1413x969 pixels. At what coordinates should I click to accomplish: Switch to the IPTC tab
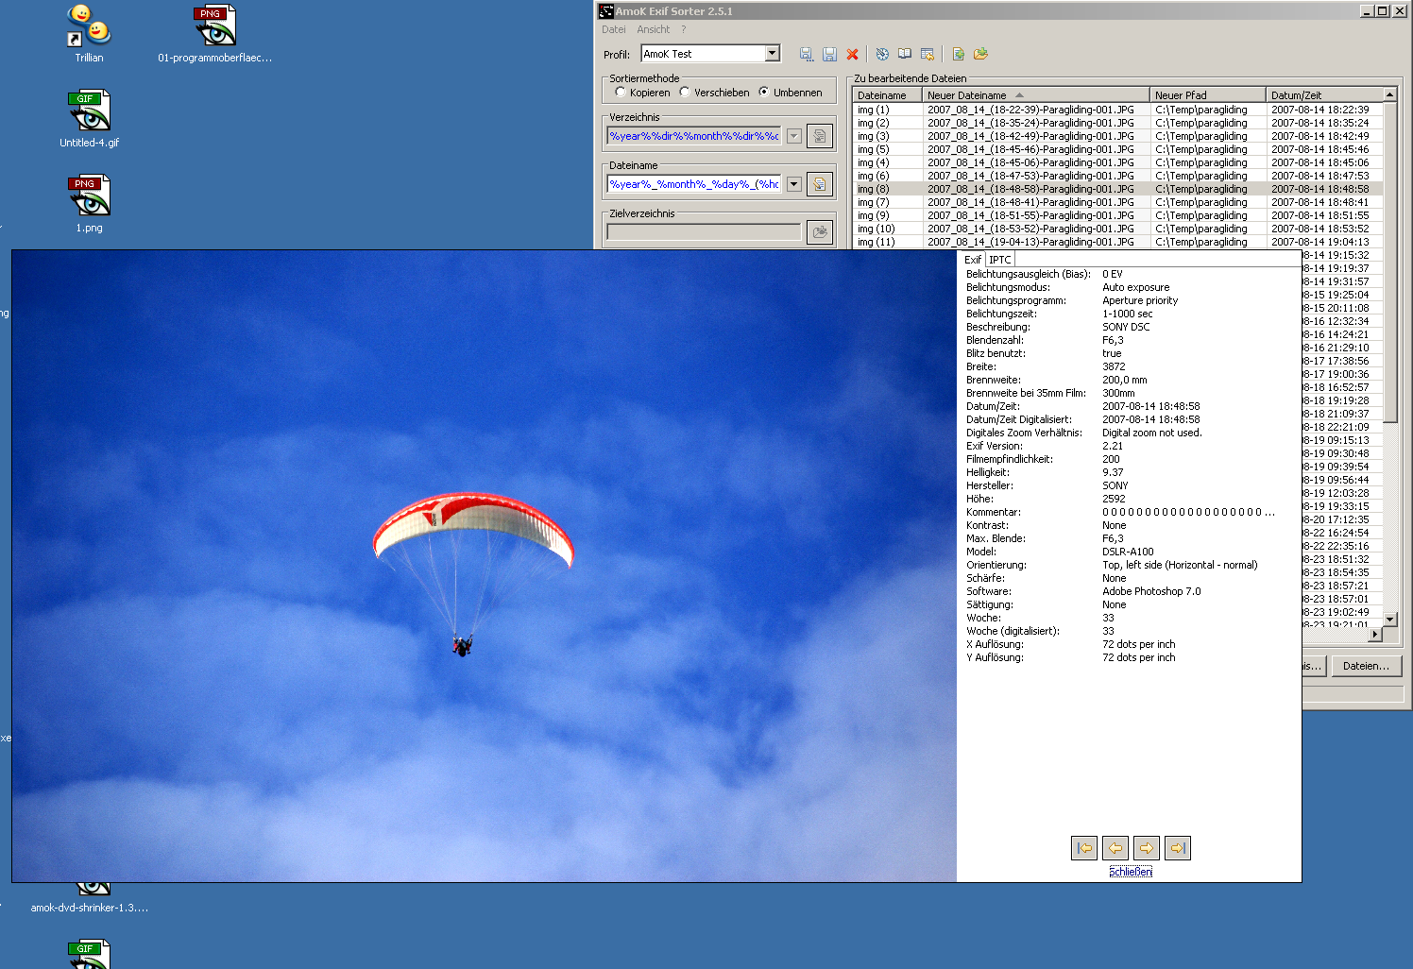point(999,259)
